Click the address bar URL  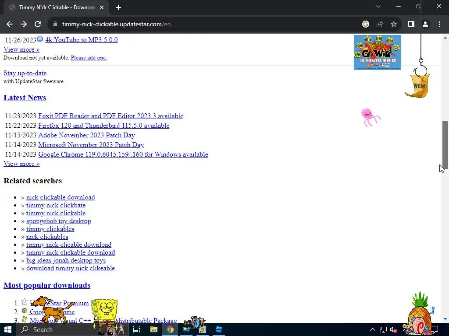(x=116, y=24)
